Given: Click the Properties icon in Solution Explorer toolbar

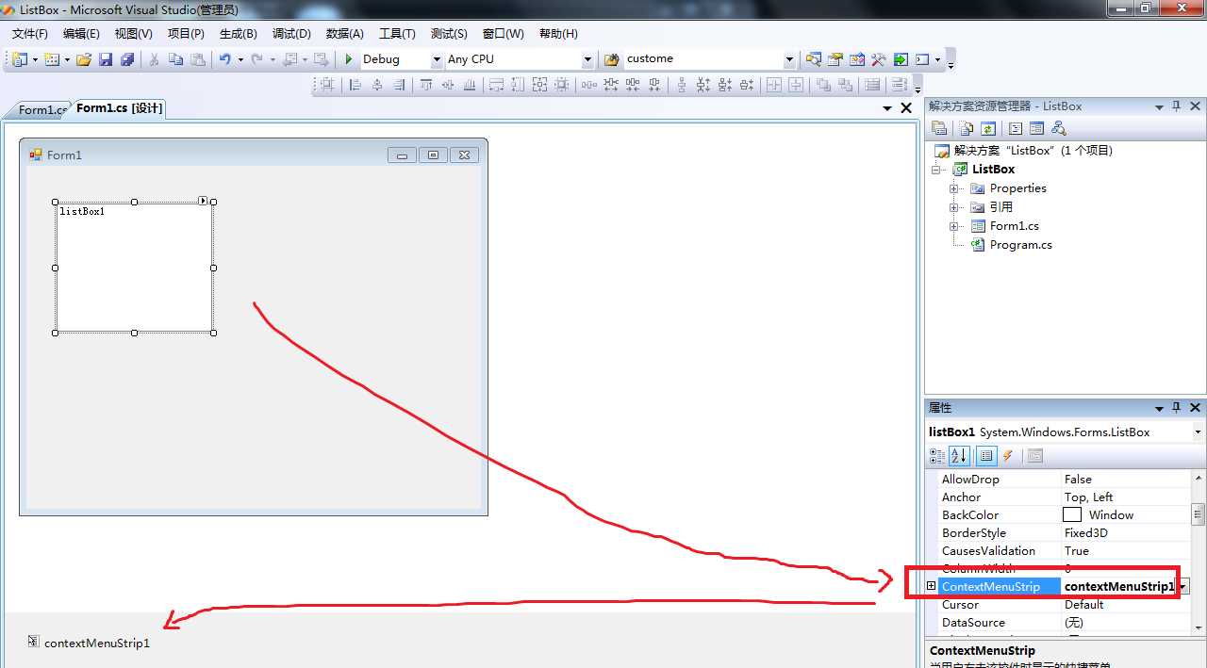Looking at the screenshot, I should (x=939, y=129).
